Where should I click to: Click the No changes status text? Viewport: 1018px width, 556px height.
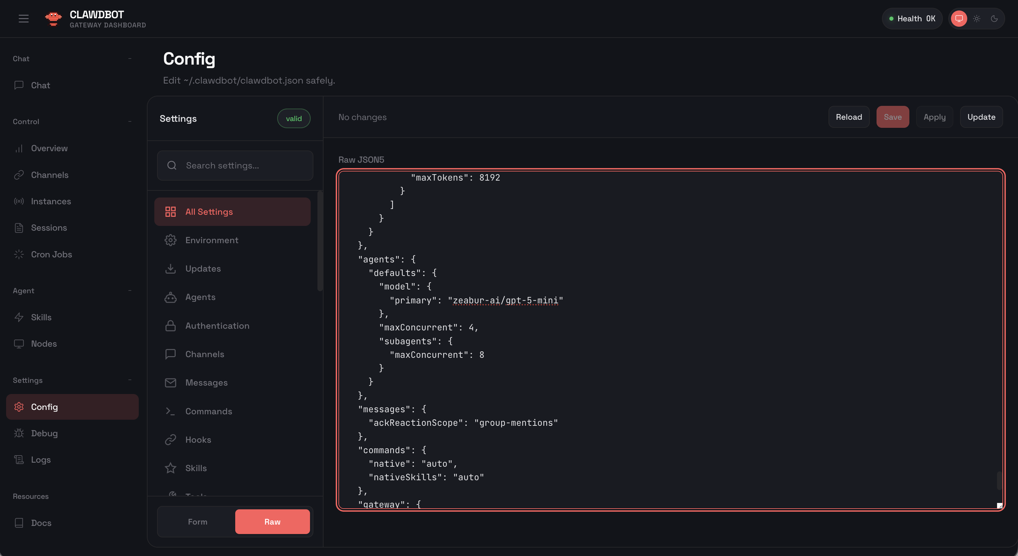[362, 117]
